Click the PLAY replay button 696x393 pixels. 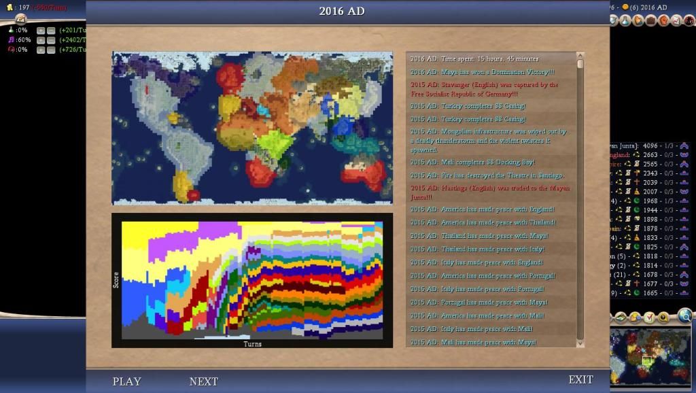[x=127, y=381]
